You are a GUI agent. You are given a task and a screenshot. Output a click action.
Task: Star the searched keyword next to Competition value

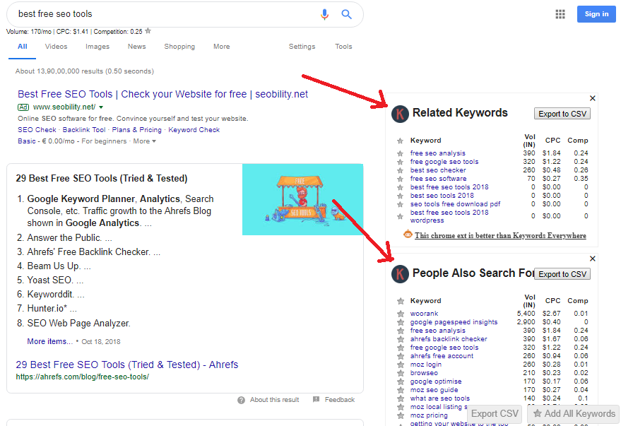(x=148, y=31)
